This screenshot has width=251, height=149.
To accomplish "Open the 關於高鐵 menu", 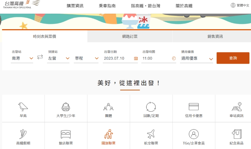I will tap(184, 6).
